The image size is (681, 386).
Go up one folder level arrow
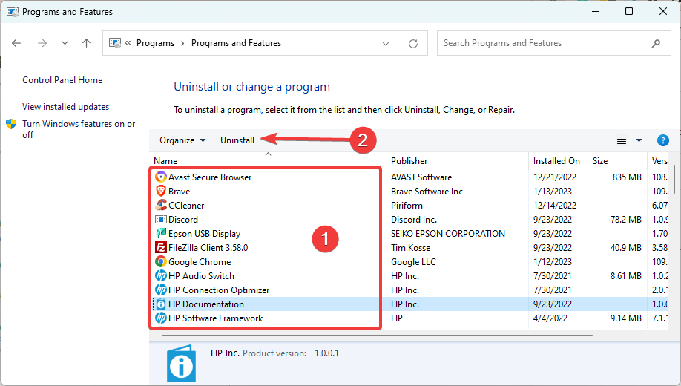pos(87,43)
